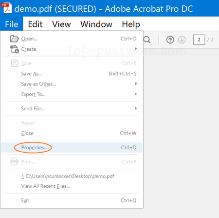The width and height of the screenshot is (219, 218).
Task: Click the Shift+Ctrl+S shortcut text
Action: [123, 74]
